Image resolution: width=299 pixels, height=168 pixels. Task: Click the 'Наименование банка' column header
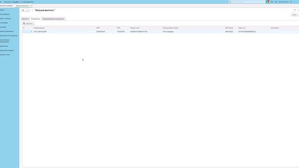(170, 28)
